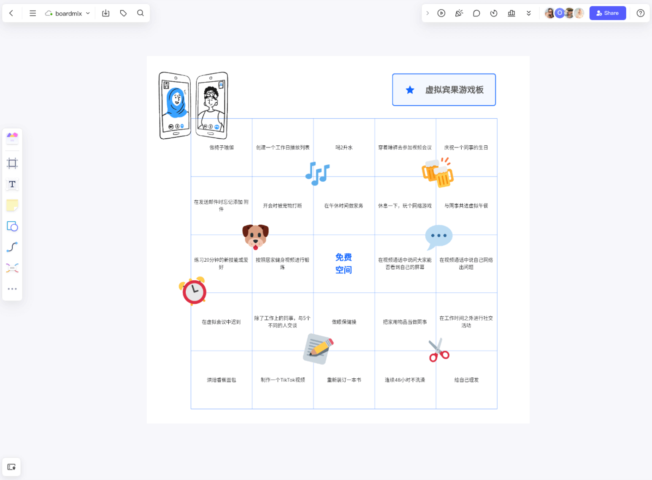
Task: Select the Frame tool
Action: point(12,164)
